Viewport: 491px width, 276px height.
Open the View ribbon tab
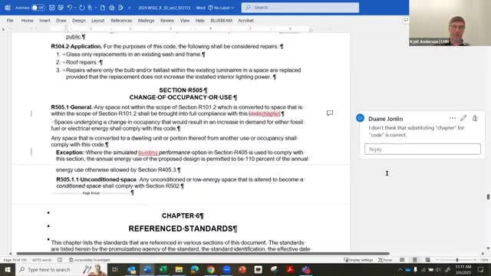point(185,21)
